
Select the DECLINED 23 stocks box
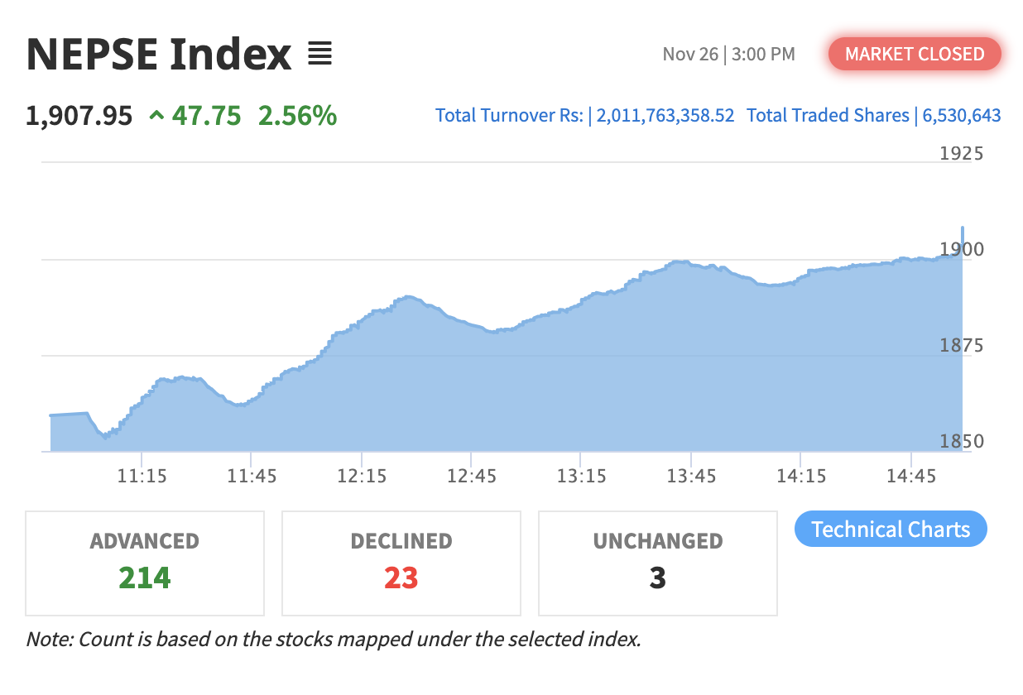[x=401, y=563]
